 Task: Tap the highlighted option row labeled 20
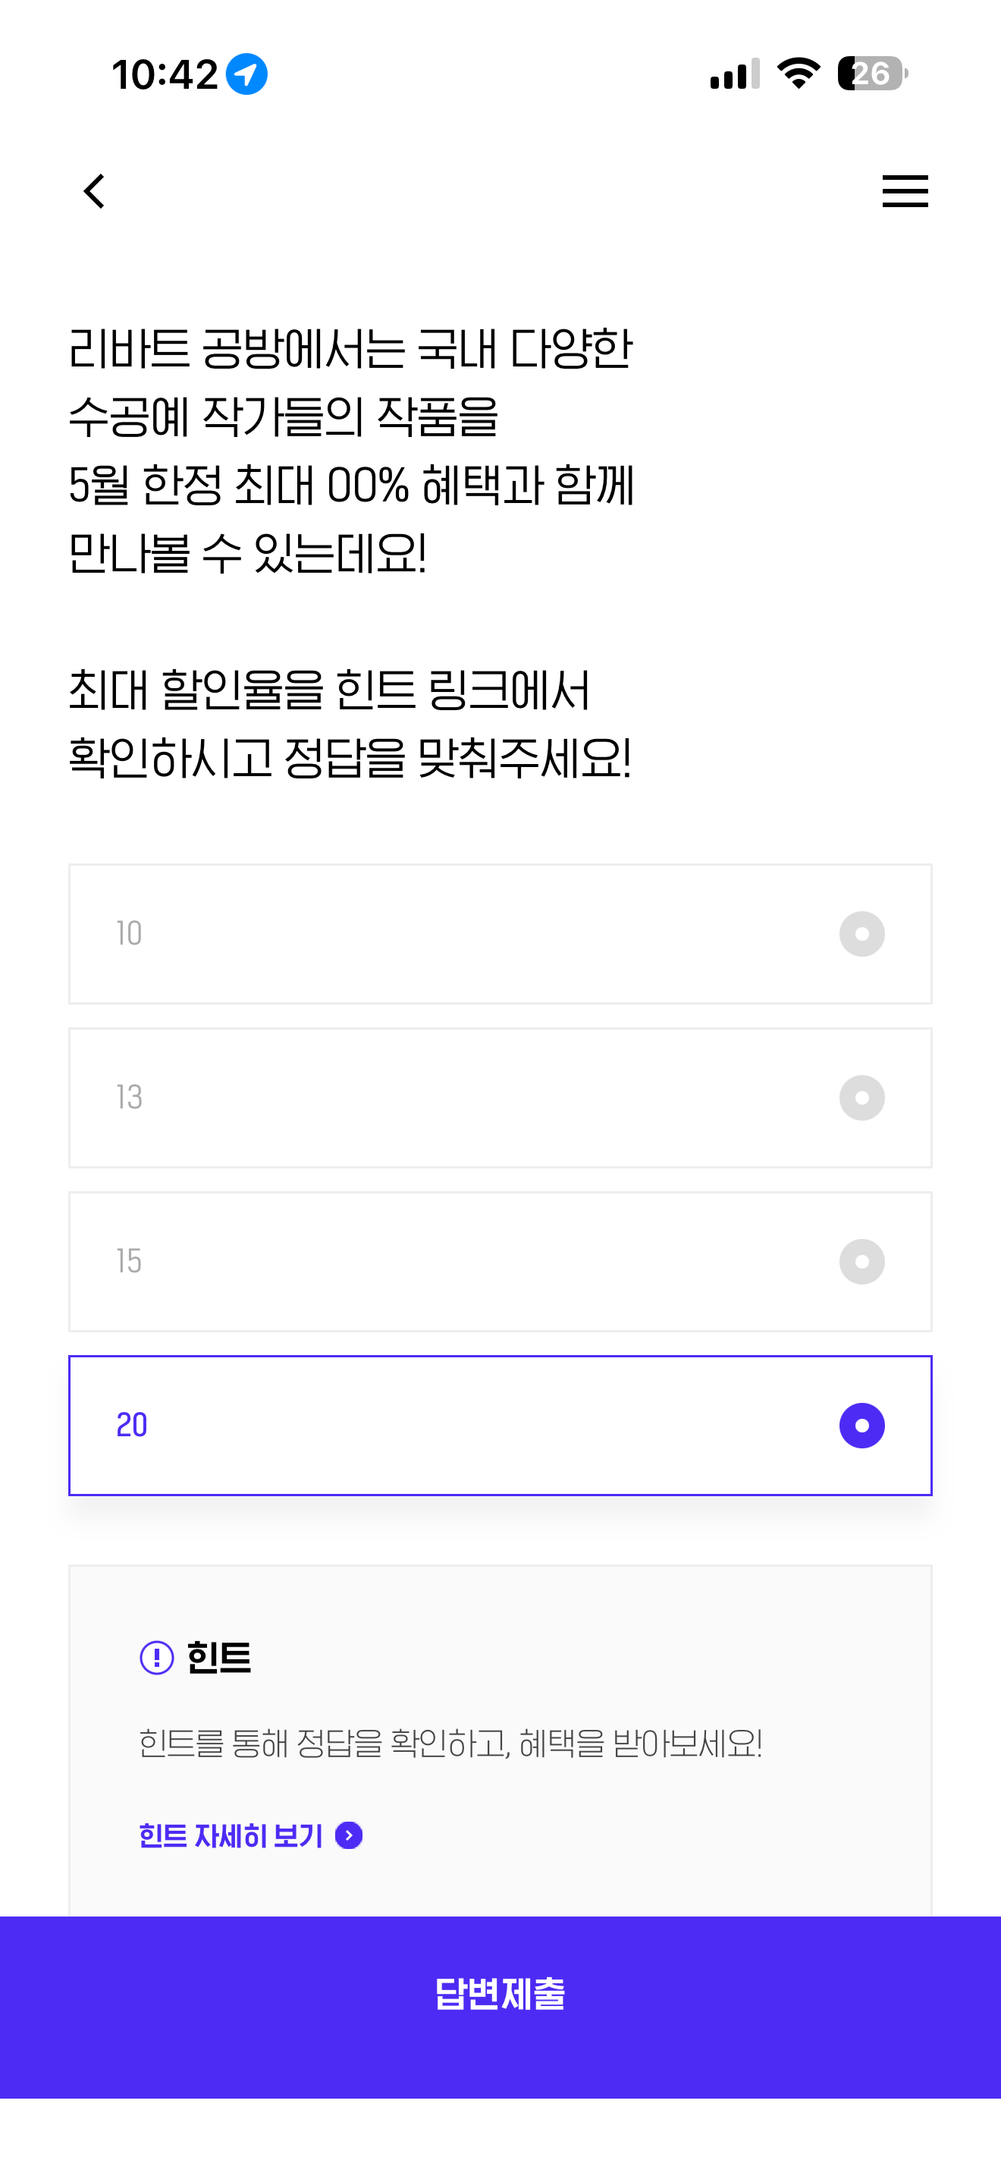pos(500,1426)
